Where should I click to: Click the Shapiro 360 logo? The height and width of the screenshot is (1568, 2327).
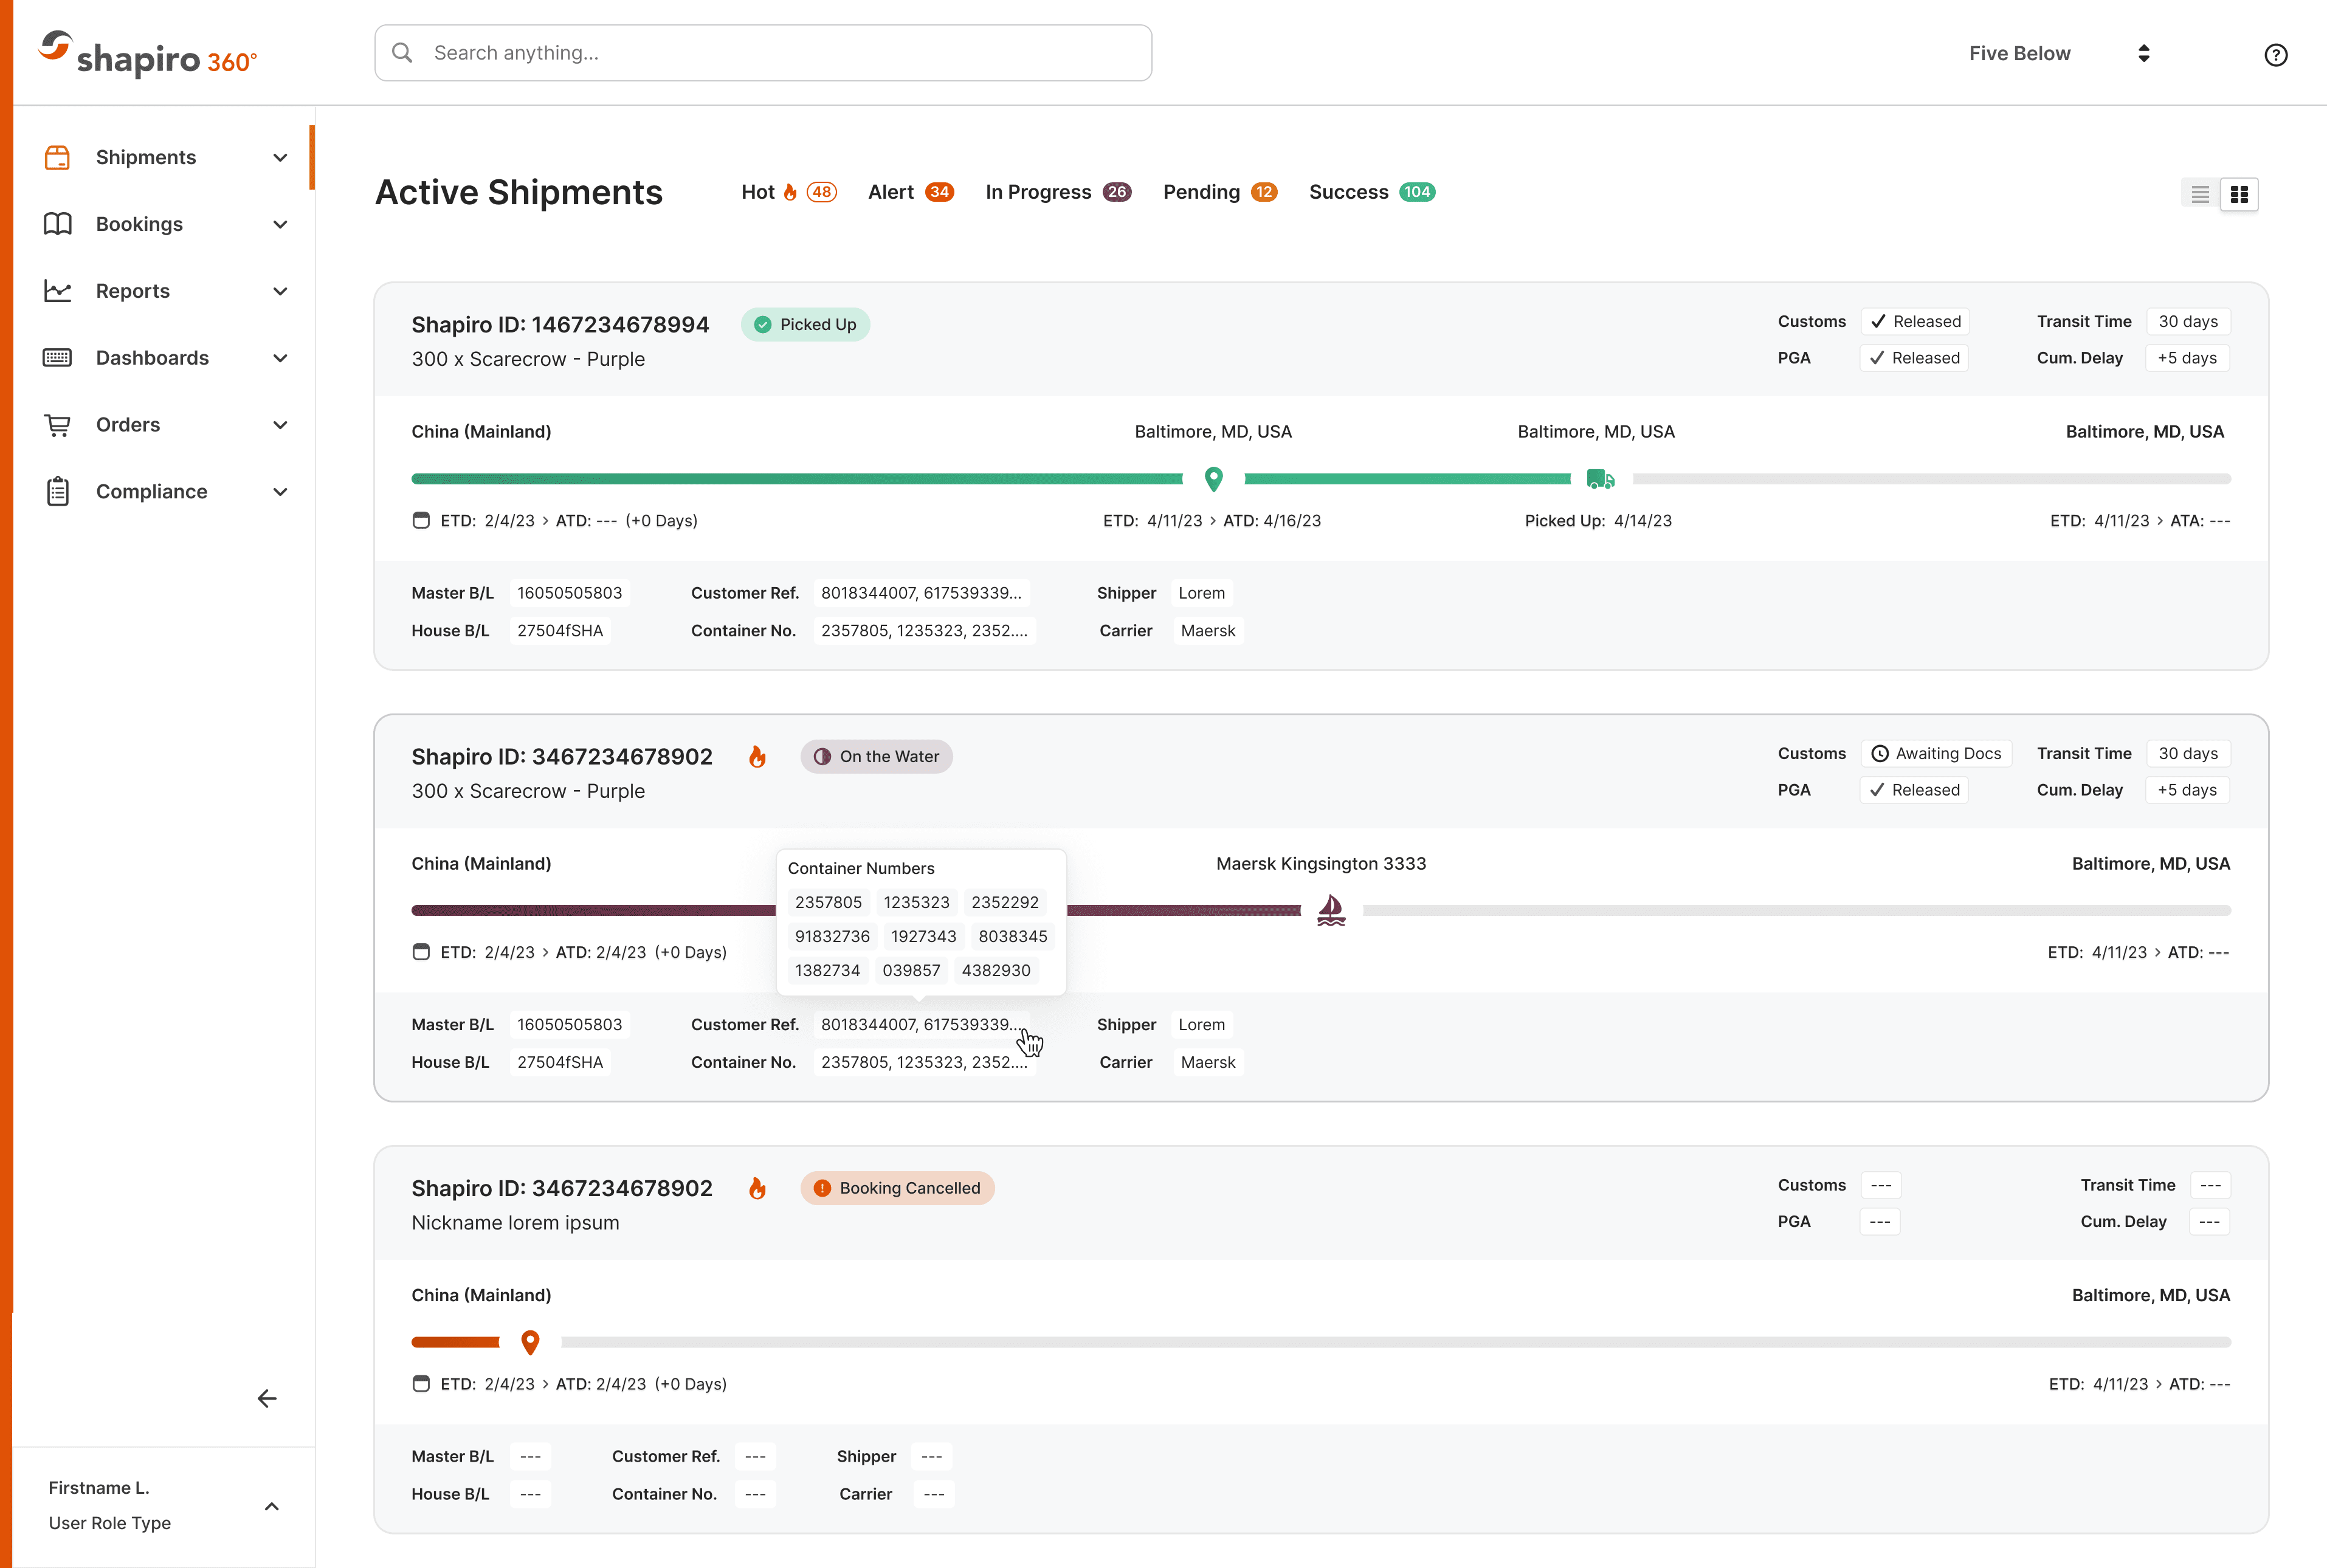(x=147, y=54)
